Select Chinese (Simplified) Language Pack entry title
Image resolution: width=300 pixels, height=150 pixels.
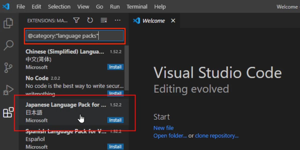point(65,52)
